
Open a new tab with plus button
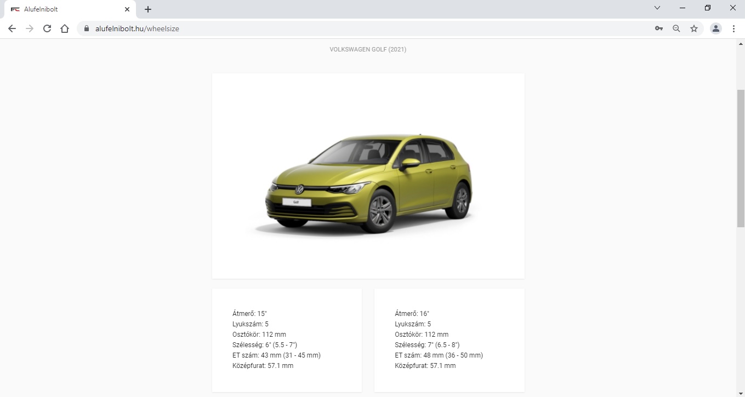coord(148,9)
